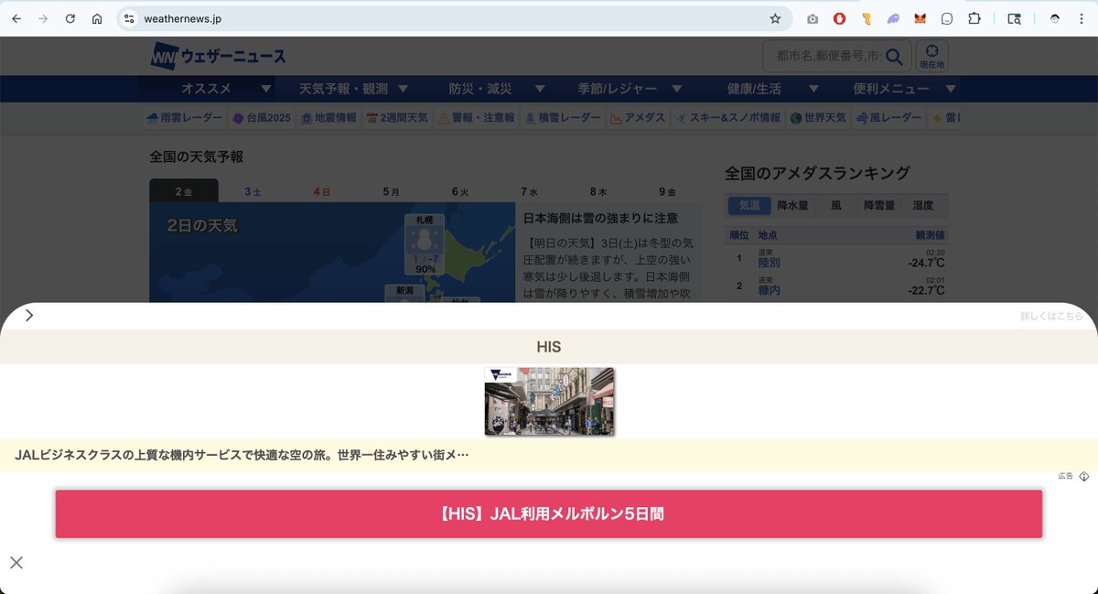
Task: Go back to the previous browser page
Action: 16,18
